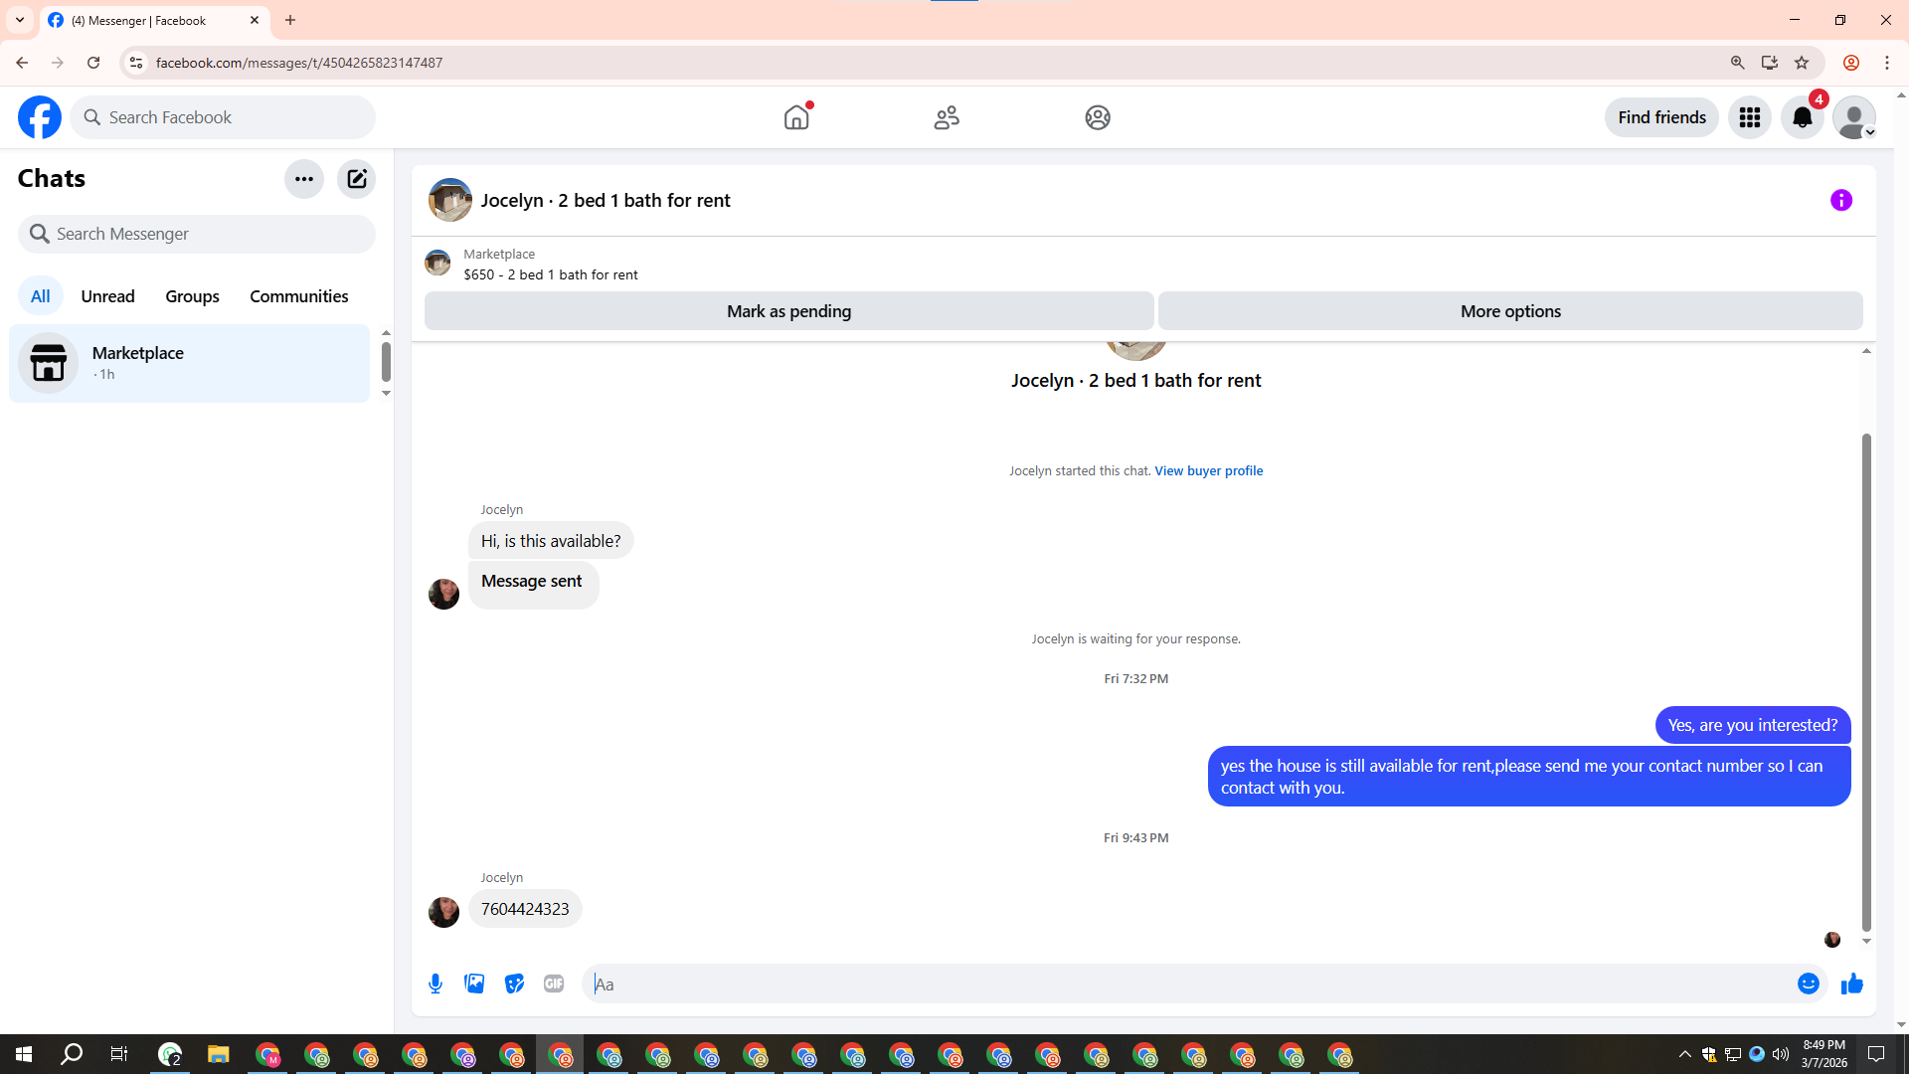1909x1074 pixels.
Task: Open conversation information panel
Action: pos(1841,200)
